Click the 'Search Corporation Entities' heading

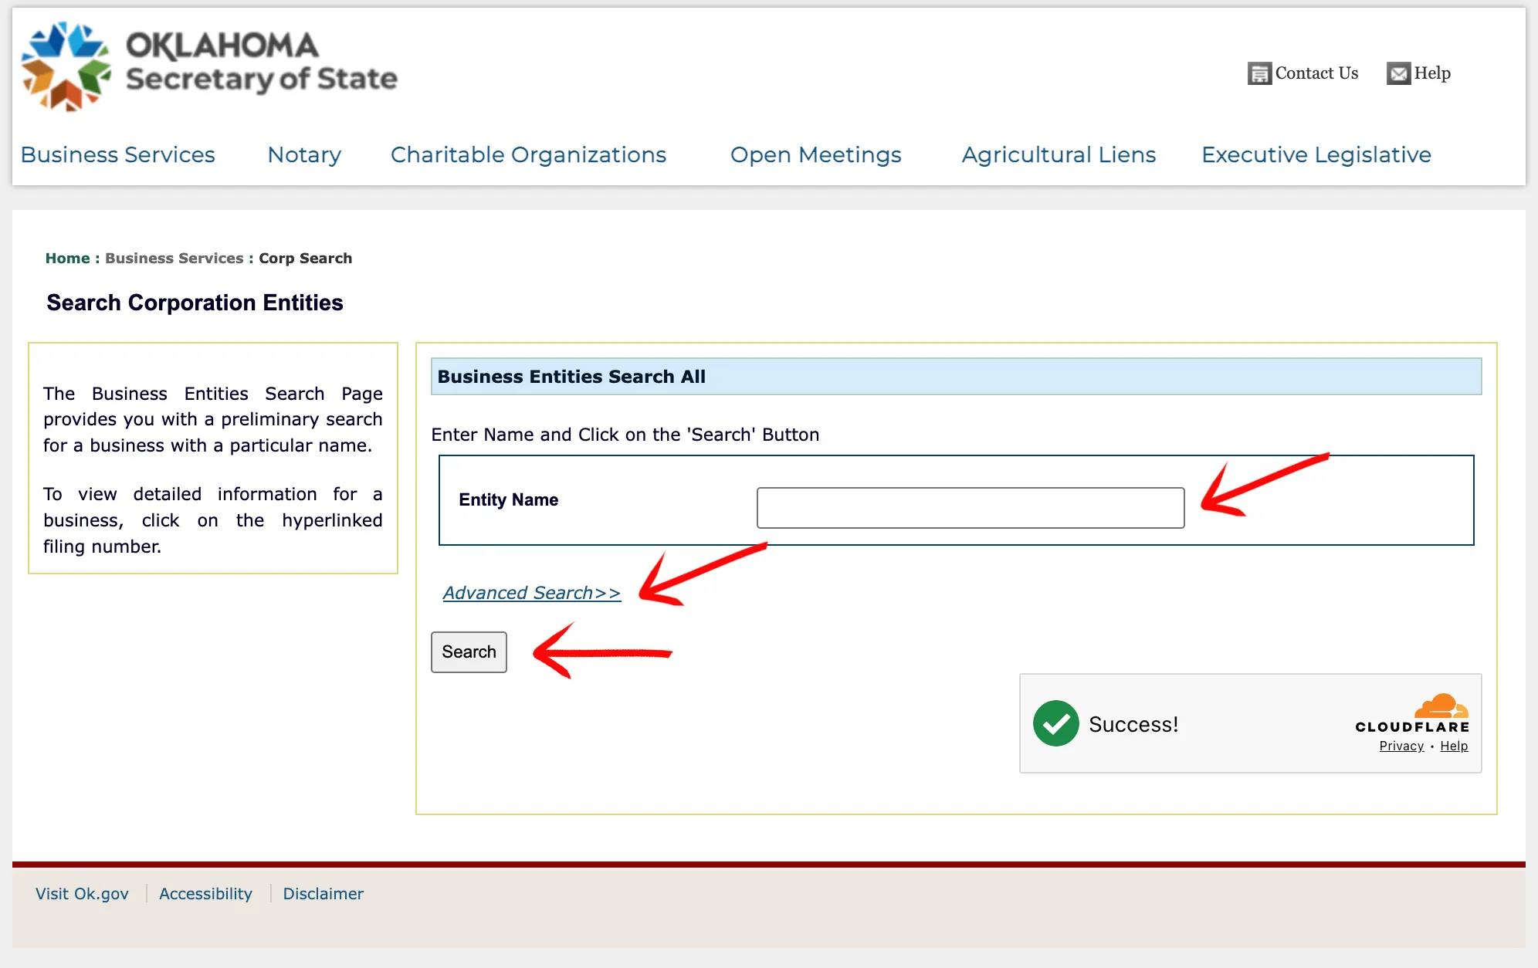195,303
